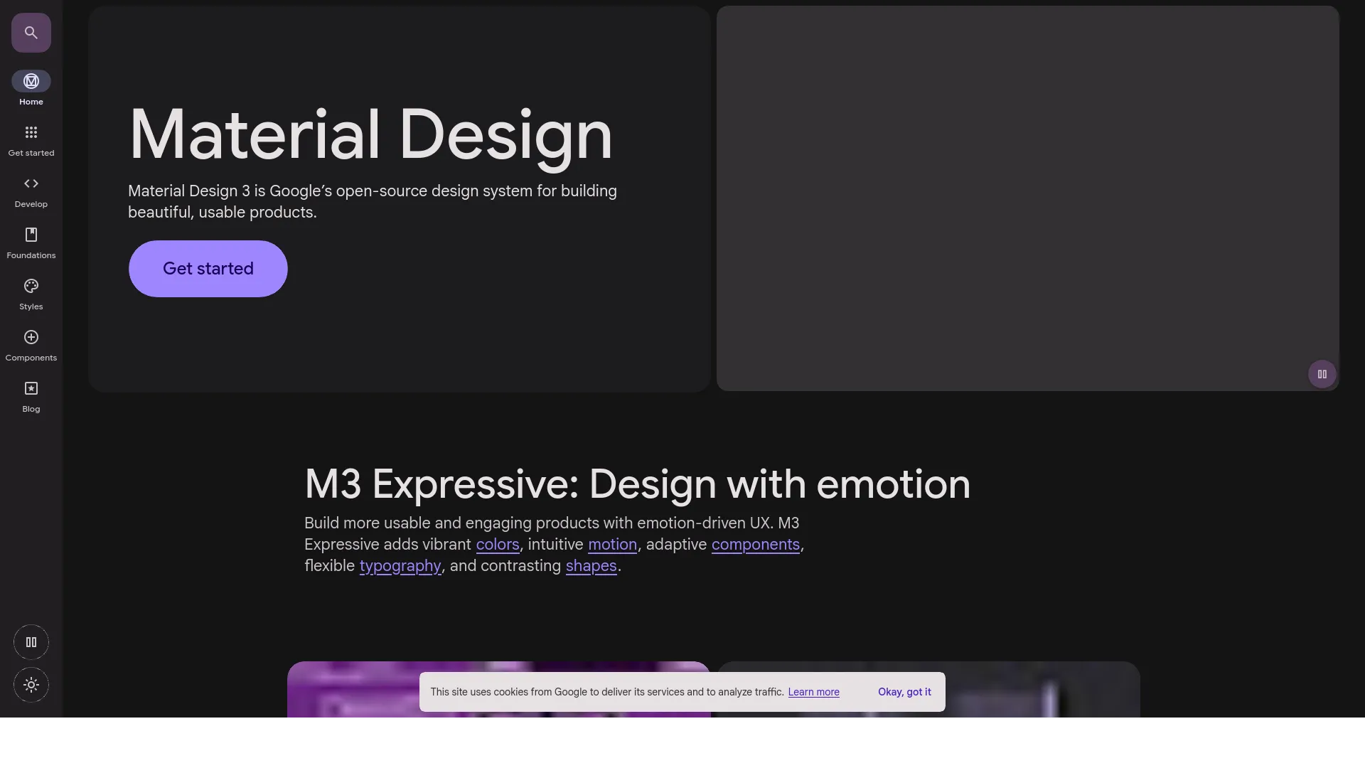The image size is (1365, 768).
Task: Open the dark blurred preview card
Action: pyautogui.click(x=928, y=689)
